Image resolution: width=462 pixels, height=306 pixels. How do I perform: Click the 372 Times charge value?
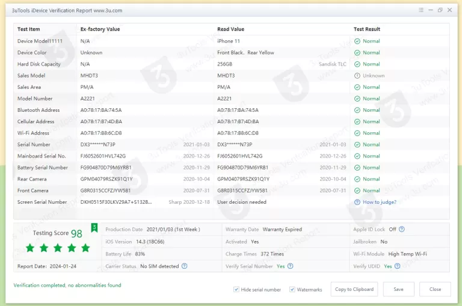(x=273, y=254)
